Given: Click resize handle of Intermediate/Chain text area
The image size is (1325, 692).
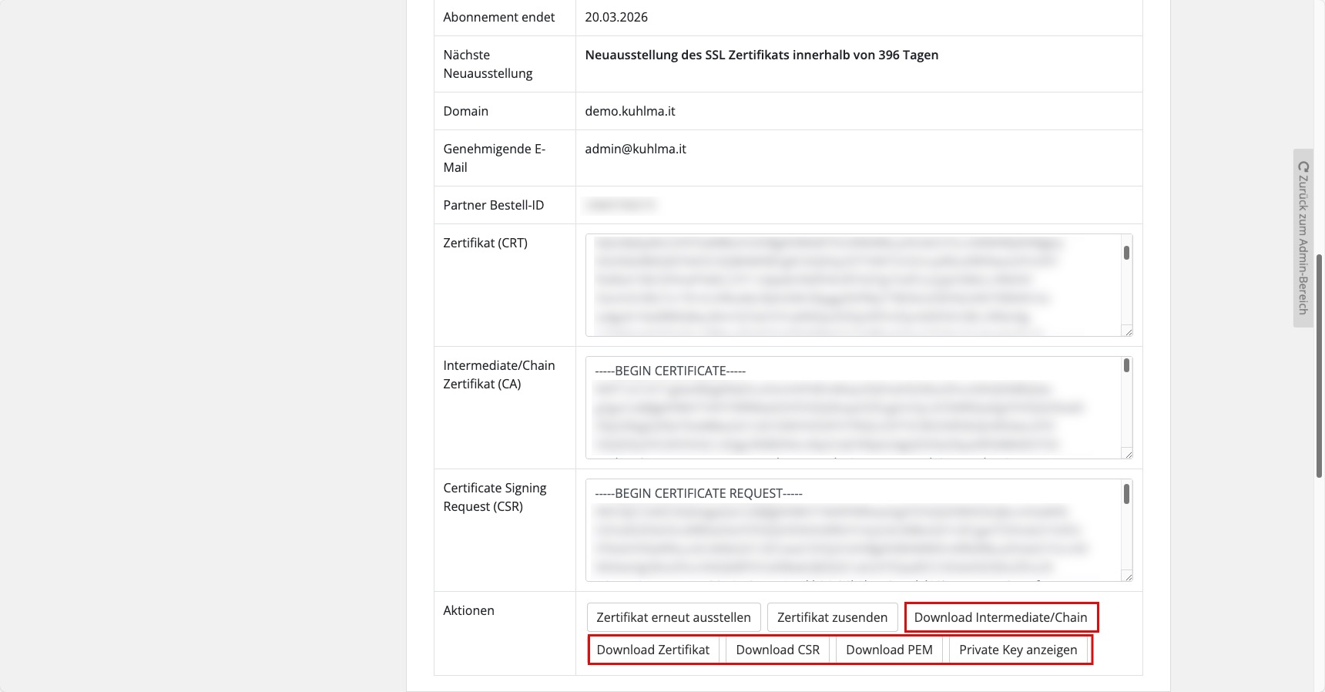Looking at the screenshot, I should pyautogui.click(x=1128, y=454).
